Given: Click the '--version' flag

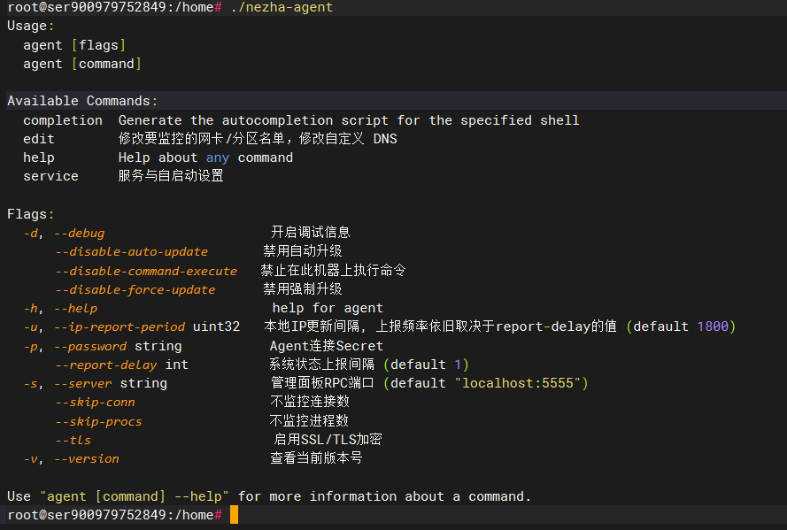Looking at the screenshot, I should pos(87,459).
